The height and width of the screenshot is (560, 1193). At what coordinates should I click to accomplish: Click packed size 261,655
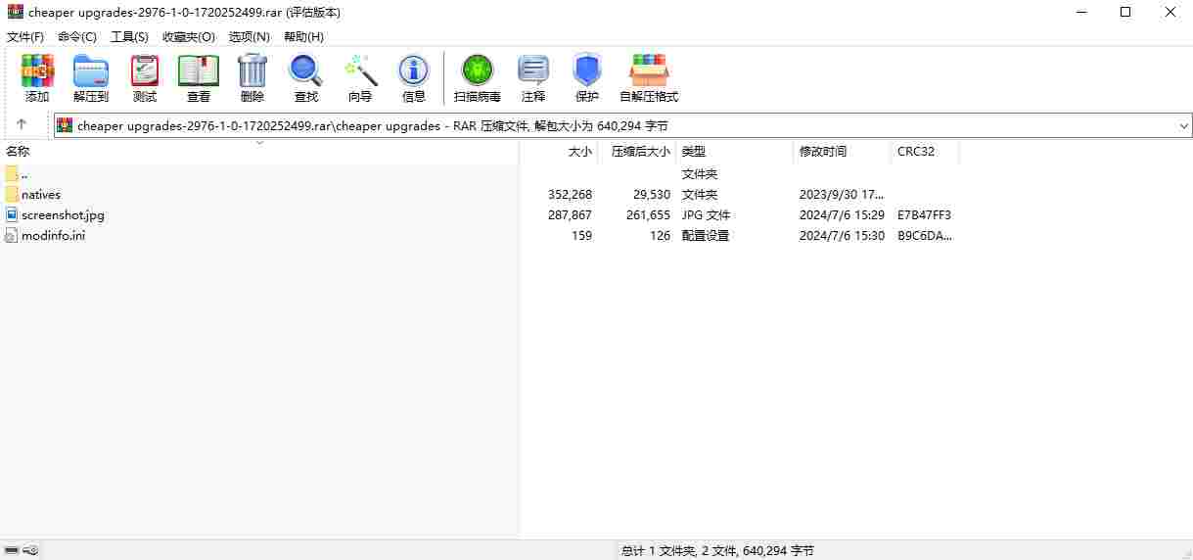tap(648, 214)
